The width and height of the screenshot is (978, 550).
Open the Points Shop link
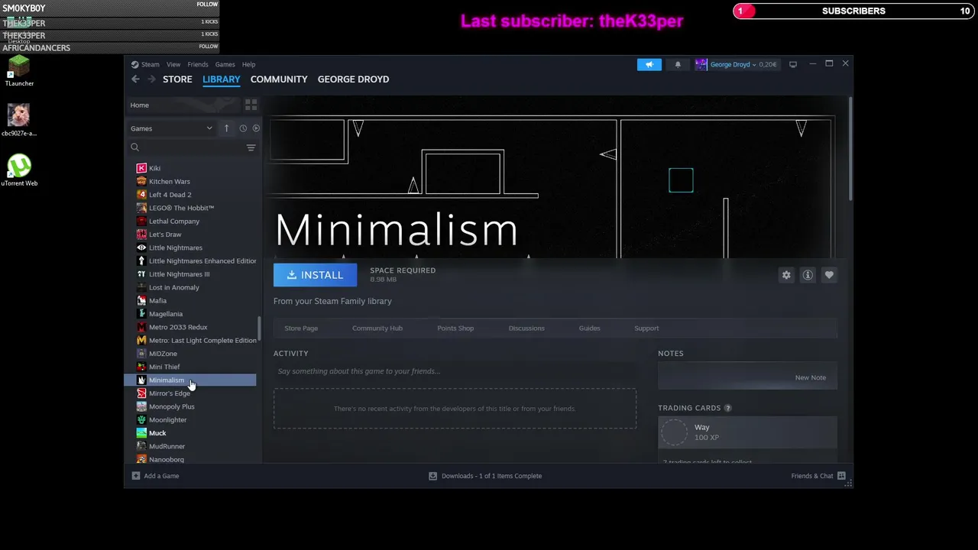(x=455, y=328)
